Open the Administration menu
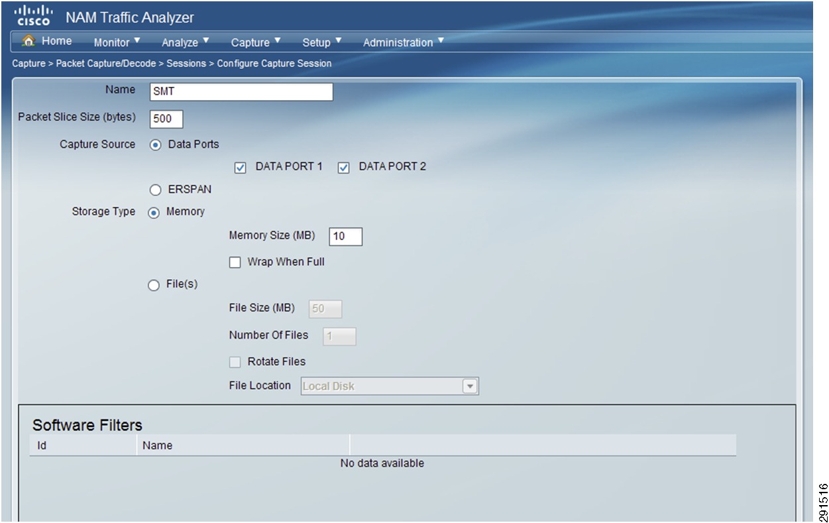 [x=404, y=42]
